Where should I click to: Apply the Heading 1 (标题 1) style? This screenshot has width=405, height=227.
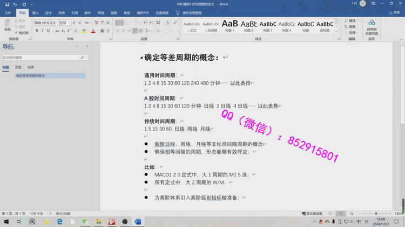click(230, 26)
